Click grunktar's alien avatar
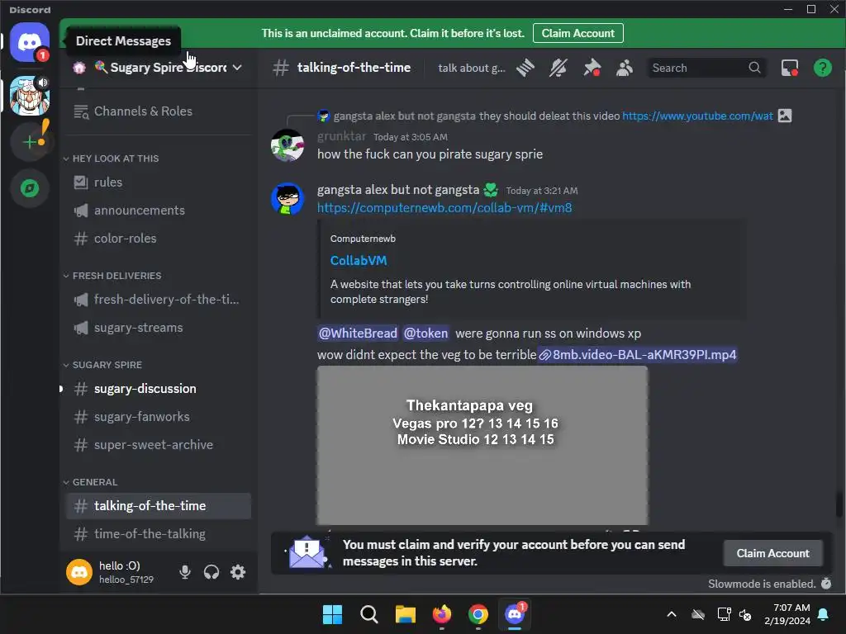The width and height of the screenshot is (846, 634). tap(287, 145)
